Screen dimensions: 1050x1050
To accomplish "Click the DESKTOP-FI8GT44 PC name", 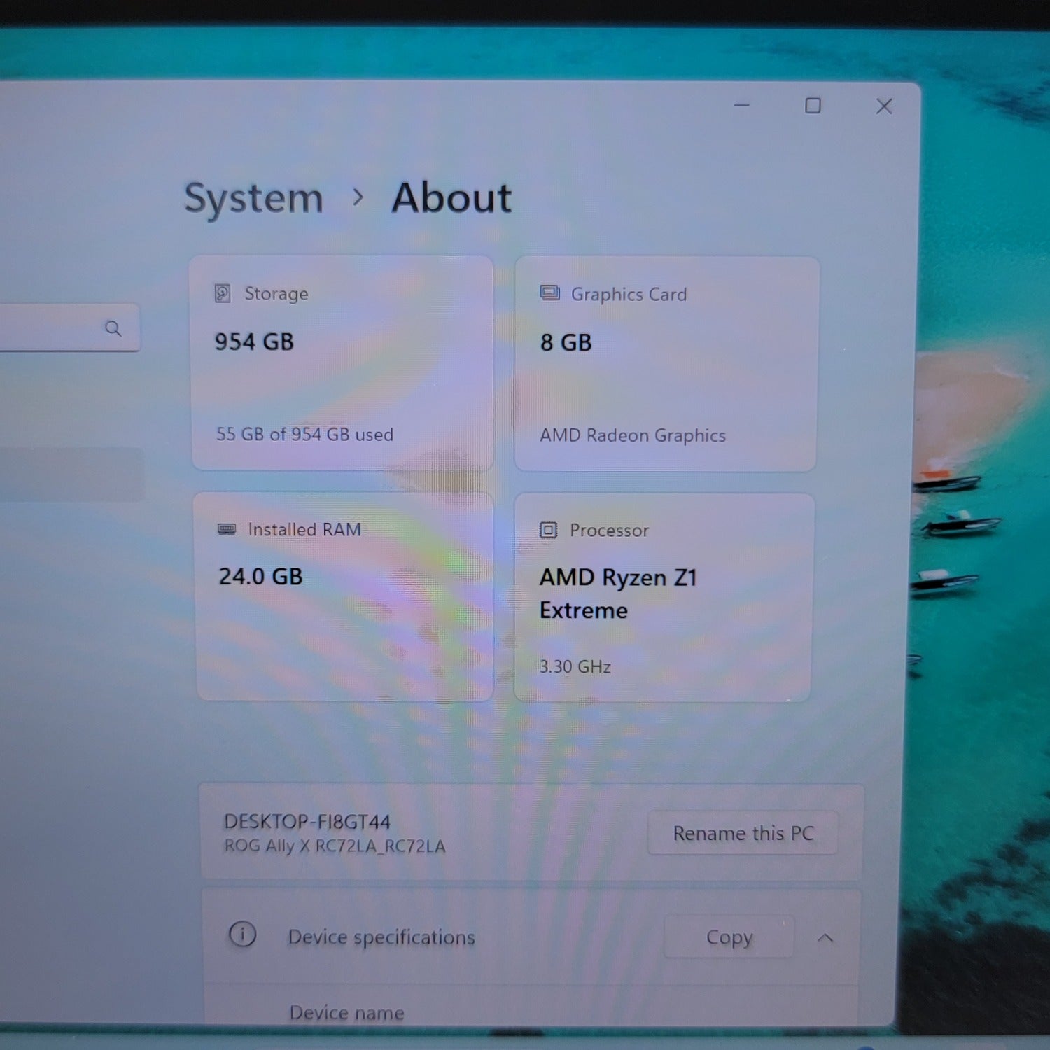I will 307,821.
